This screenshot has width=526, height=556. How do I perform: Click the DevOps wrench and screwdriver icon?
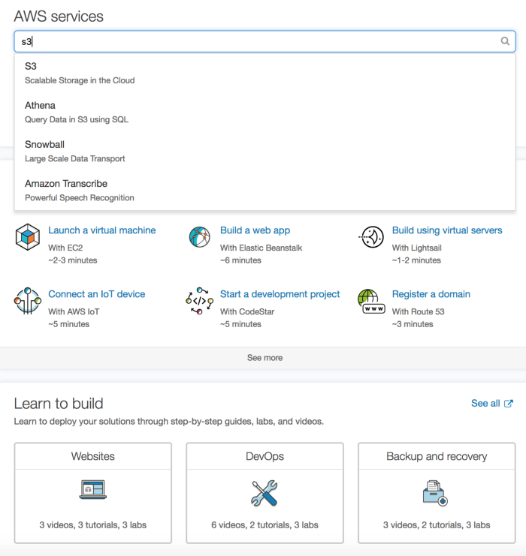click(x=265, y=492)
